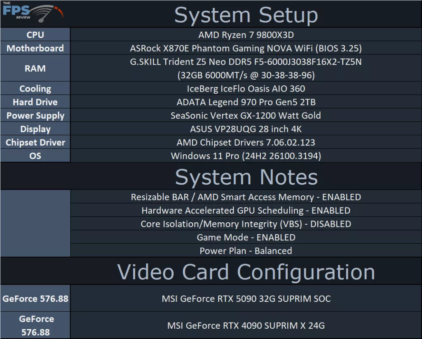422x339 pixels.
Task: Select MSI GeForce RTX 5090 32G SUPRIM SOC
Action: 246,299
